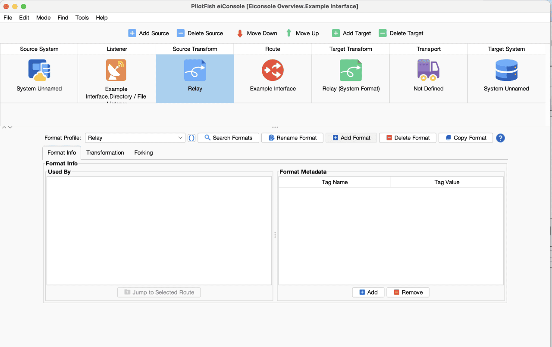Click Rename Format button
Screen dimensions: 552x347
tap(292, 138)
